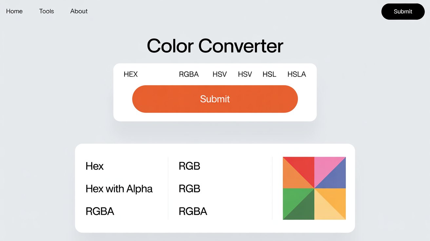Choose the HSV tab beside HSL

245,74
